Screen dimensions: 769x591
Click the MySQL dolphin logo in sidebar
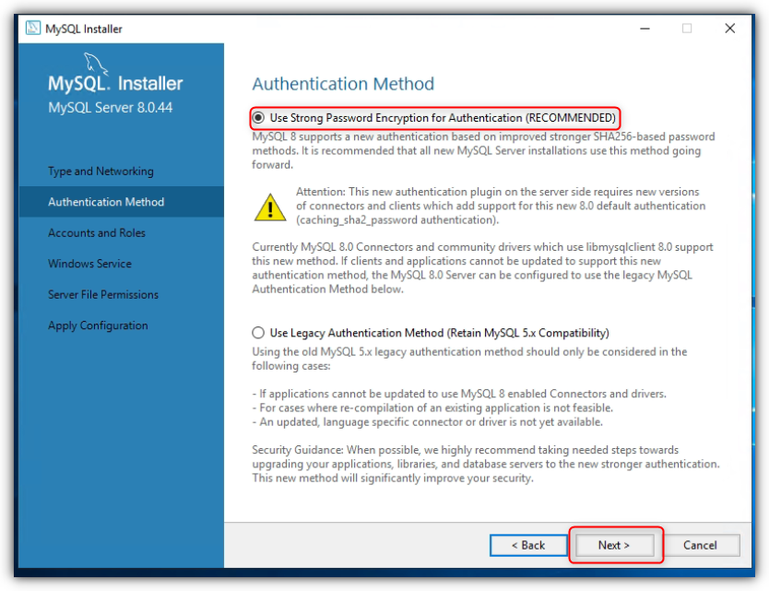click(95, 64)
